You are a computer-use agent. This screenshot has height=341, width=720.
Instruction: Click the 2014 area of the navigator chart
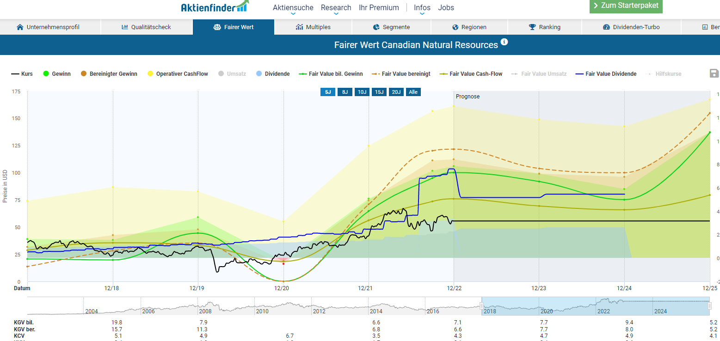tap(376, 311)
